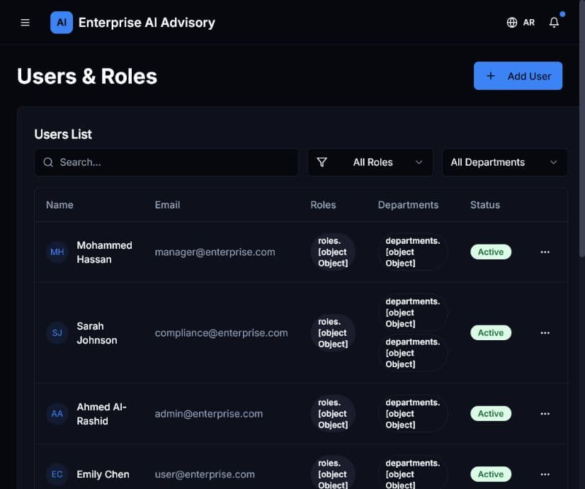Click Active status badge for Sarah Johnson

coord(491,332)
